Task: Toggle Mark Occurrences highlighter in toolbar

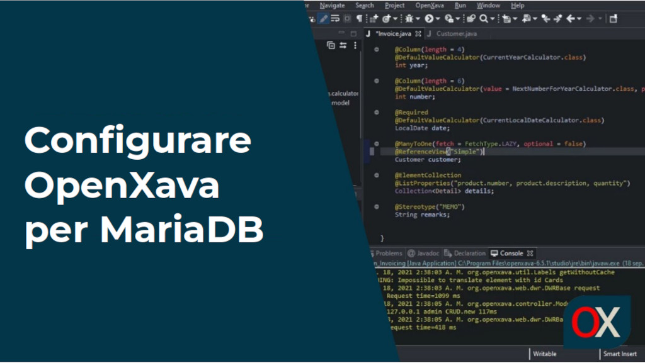Action: tap(324, 18)
